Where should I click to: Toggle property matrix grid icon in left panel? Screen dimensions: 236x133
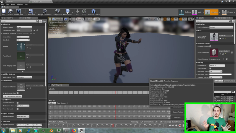[40, 21]
